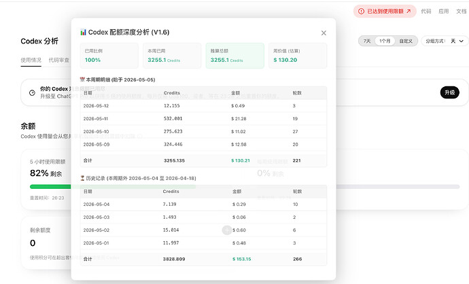Click credits value 275.623
The image size is (469, 284).
173,132
